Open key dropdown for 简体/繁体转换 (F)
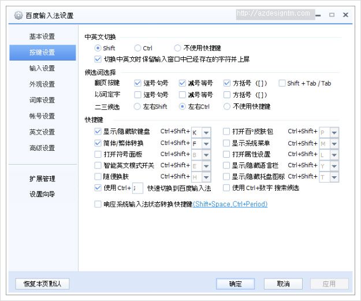This screenshot has width=361, height=301. [x=206, y=144]
